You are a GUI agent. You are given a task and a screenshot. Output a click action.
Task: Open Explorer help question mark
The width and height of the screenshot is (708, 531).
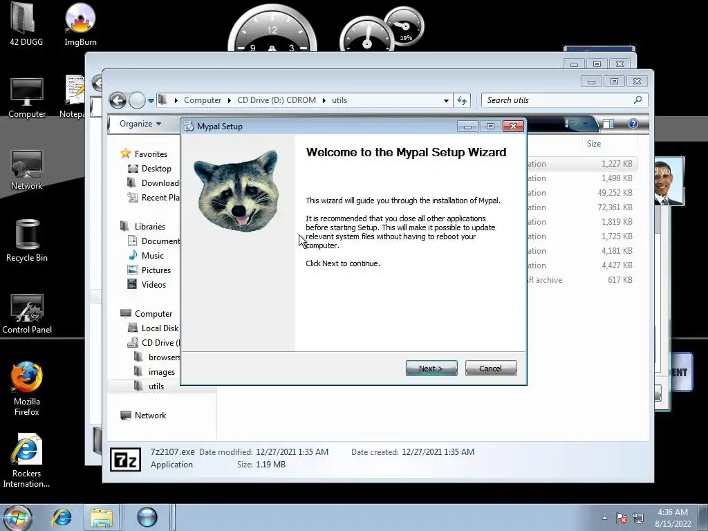(x=633, y=124)
